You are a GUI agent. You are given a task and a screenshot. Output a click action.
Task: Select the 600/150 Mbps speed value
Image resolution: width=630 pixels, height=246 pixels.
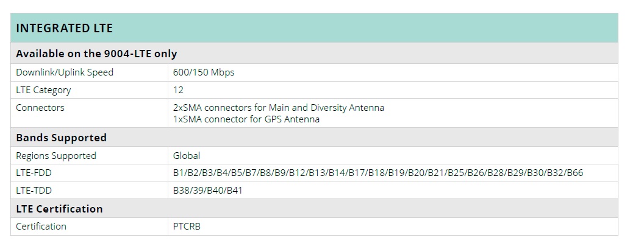click(x=204, y=72)
